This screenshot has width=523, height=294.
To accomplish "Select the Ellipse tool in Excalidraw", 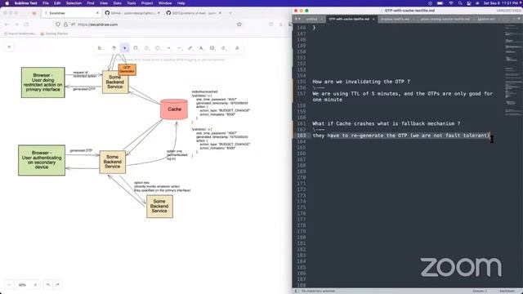I will pos(158,48).
